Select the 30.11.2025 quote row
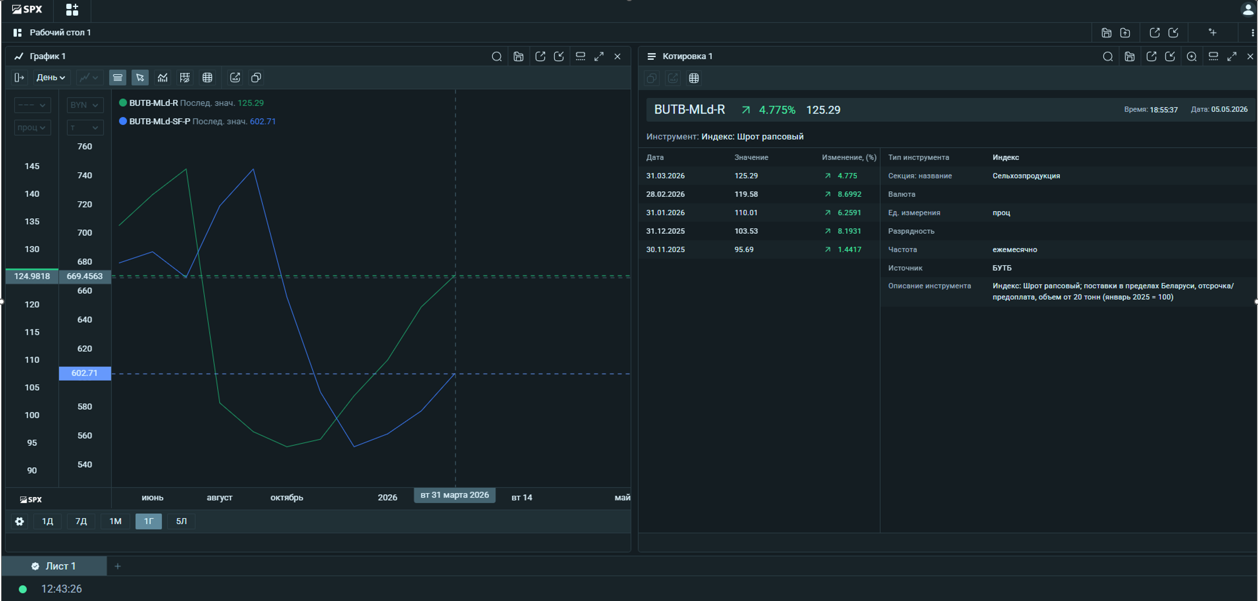The height and width of the screenshot is (601, 1258). click(x=759, y=250)
